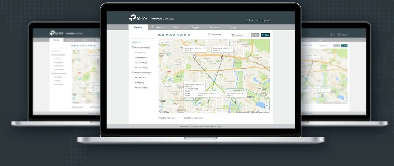Open the Trigger tab
The image size is (394, 166).
point(195,27)
